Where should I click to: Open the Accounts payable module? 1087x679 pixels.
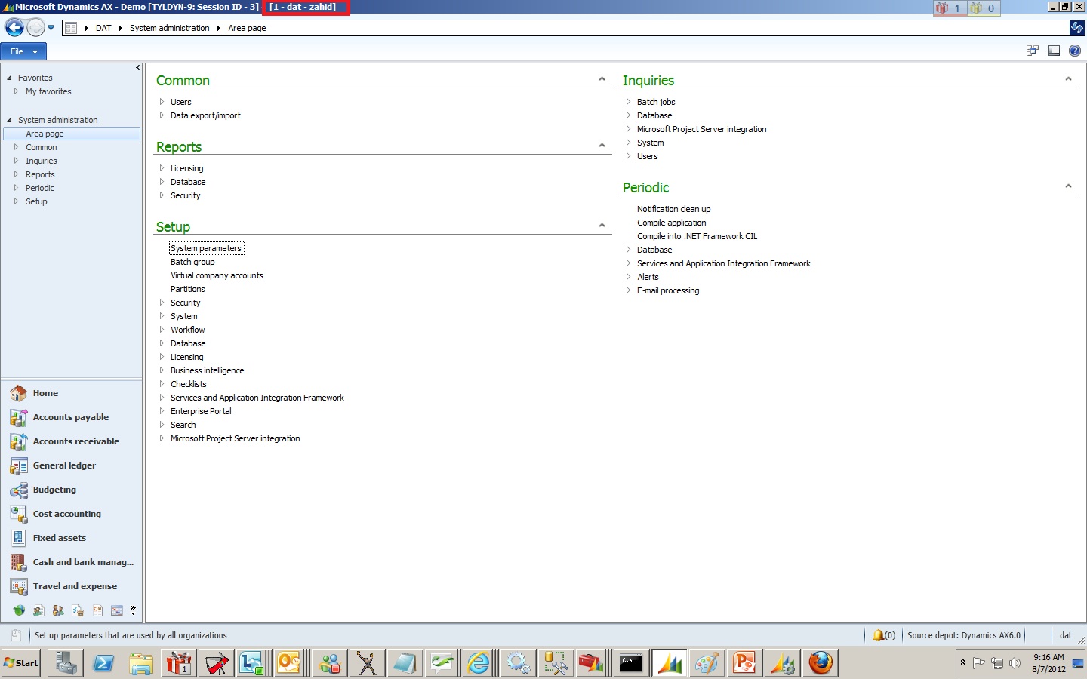pos(71,417)
